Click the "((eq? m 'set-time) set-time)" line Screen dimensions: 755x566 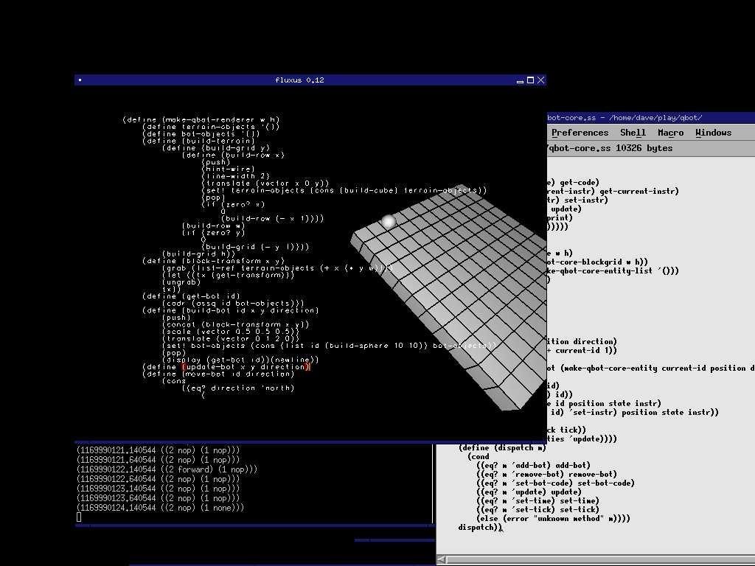coord(537,500)
